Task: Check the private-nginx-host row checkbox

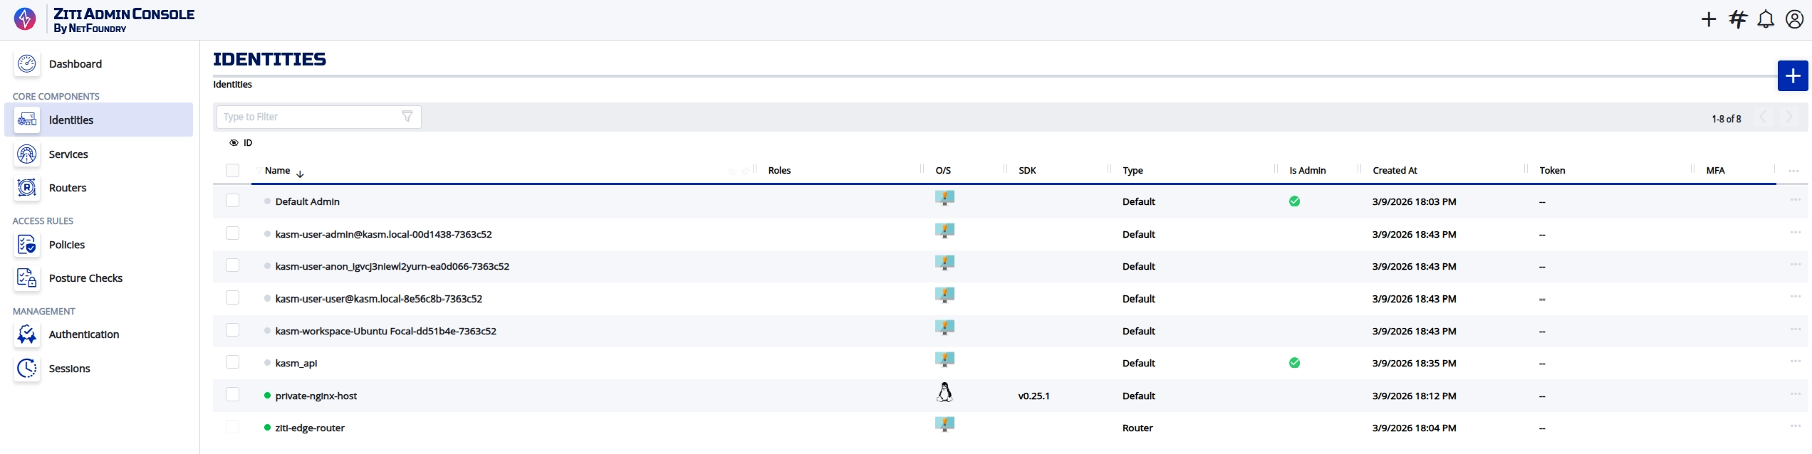Action: point(232,394)
